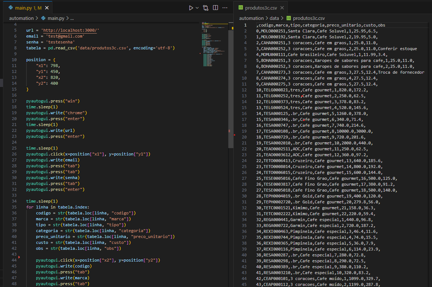This screenshot has width=432, height=287.
Task: Click CSV row TESA000108 10000.0
Action: [314, 132]
